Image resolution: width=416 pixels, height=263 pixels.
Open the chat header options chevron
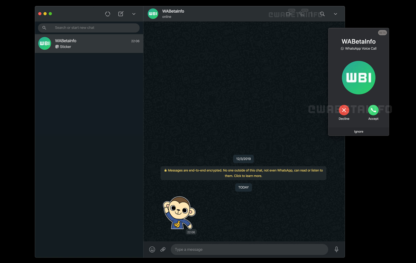pos(335,14)
